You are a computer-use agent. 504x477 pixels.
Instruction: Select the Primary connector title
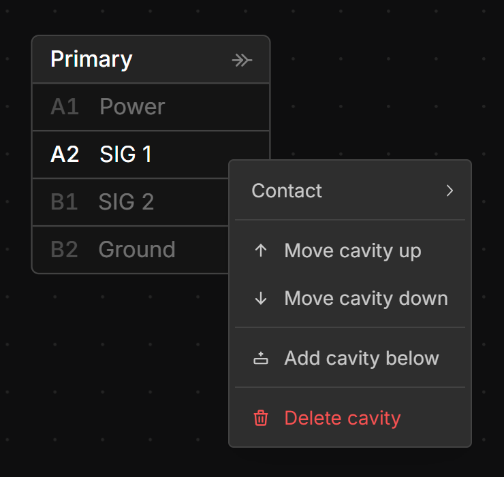[91, 59]
